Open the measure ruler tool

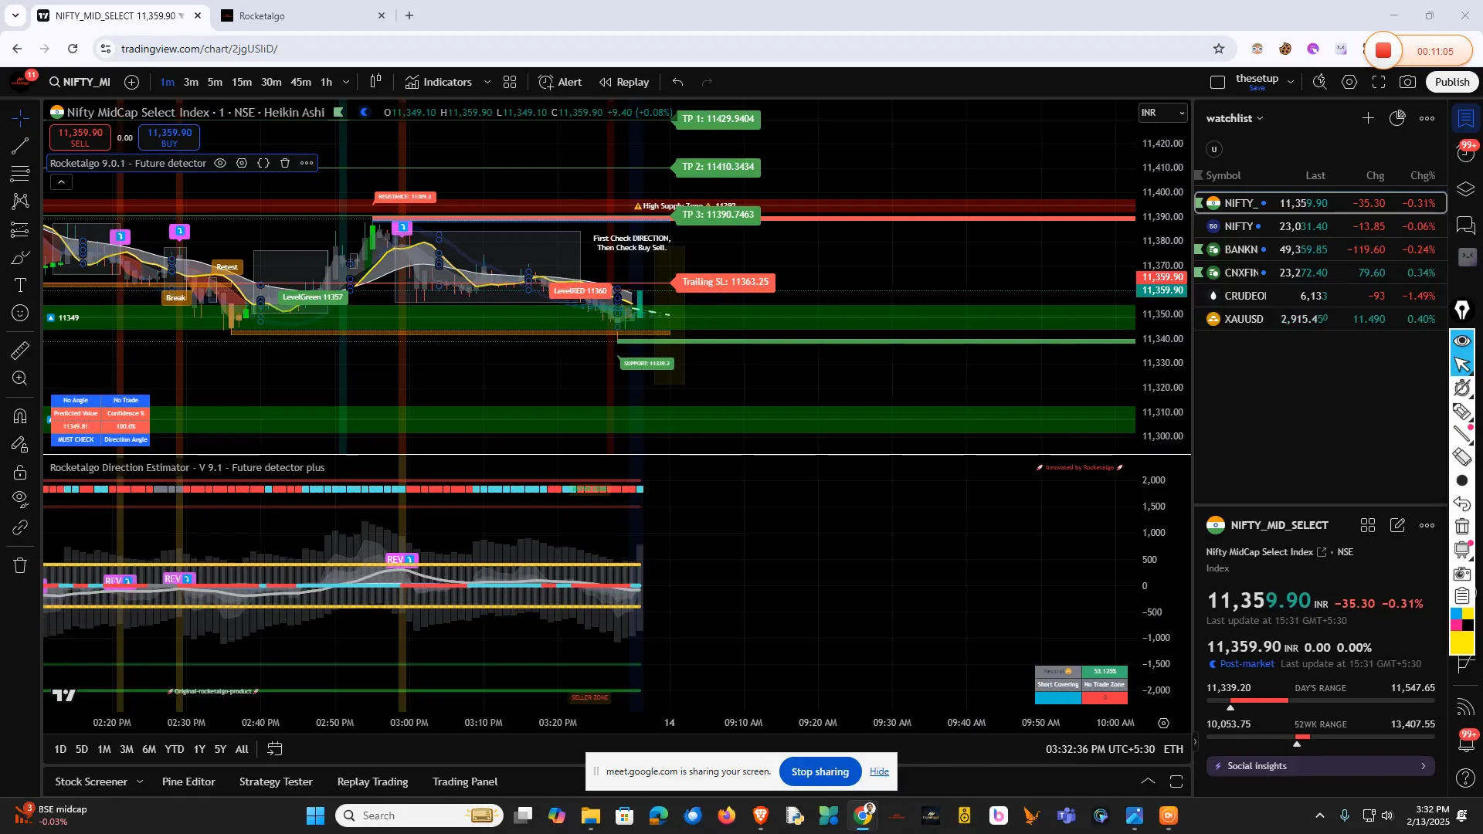[20, 351]
